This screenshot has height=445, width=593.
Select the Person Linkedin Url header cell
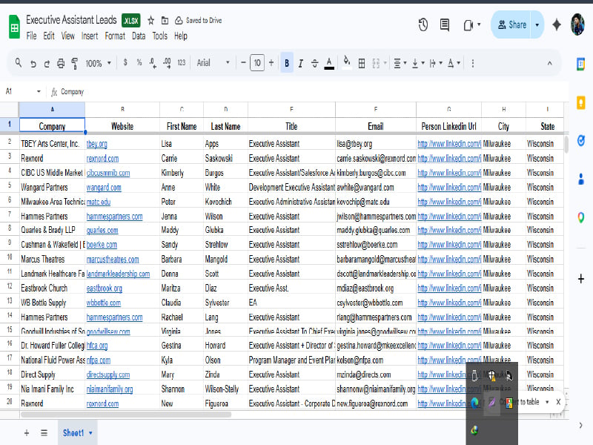[448, 126]
